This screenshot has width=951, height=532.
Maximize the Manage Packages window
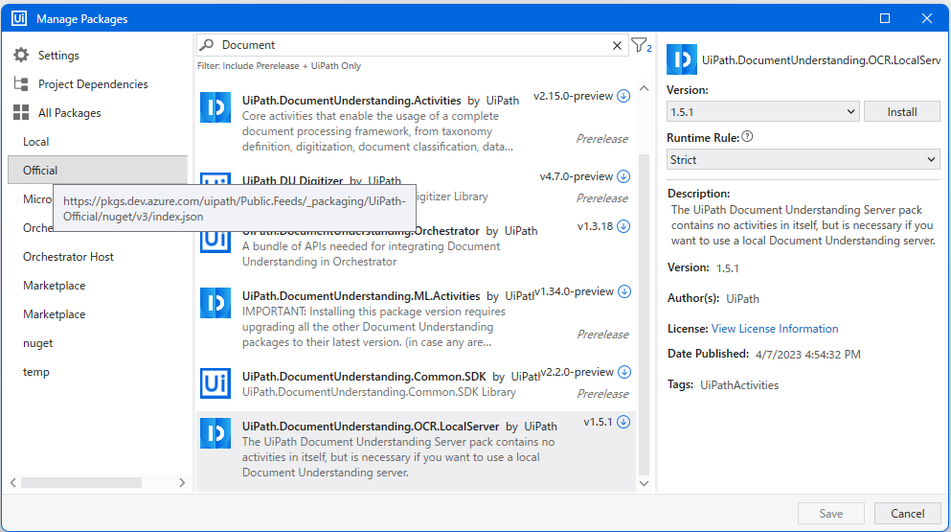click(x=885, y=18)
